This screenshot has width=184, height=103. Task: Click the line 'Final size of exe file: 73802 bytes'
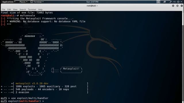(x=27, y=13)
